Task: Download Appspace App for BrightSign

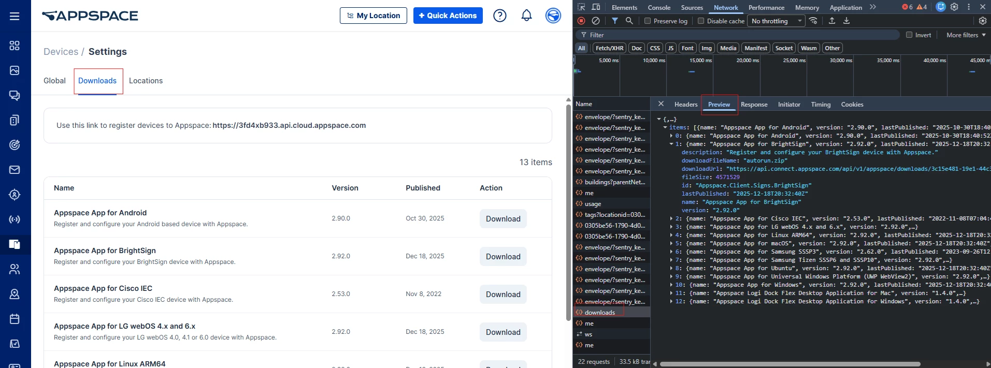Action: [503, 257]
